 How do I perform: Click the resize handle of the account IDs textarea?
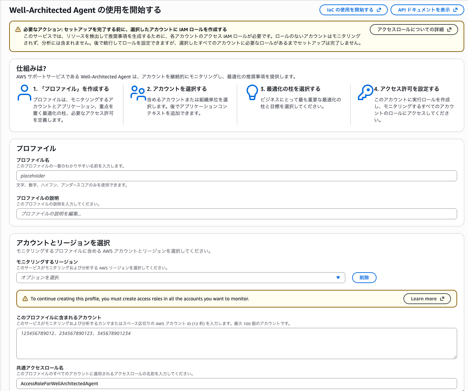click(x=455, y=357)
